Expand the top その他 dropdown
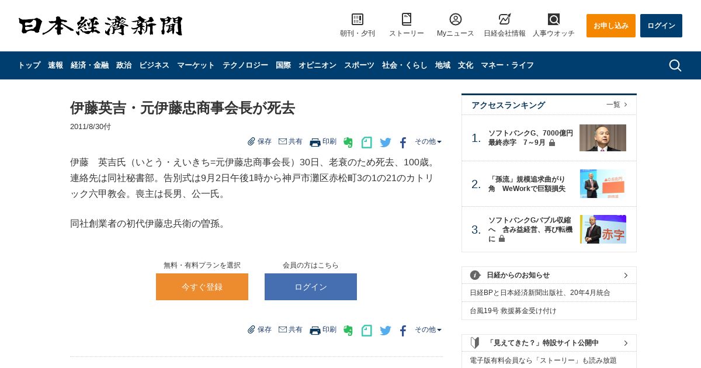701x368 pixels. click(428, 141)
